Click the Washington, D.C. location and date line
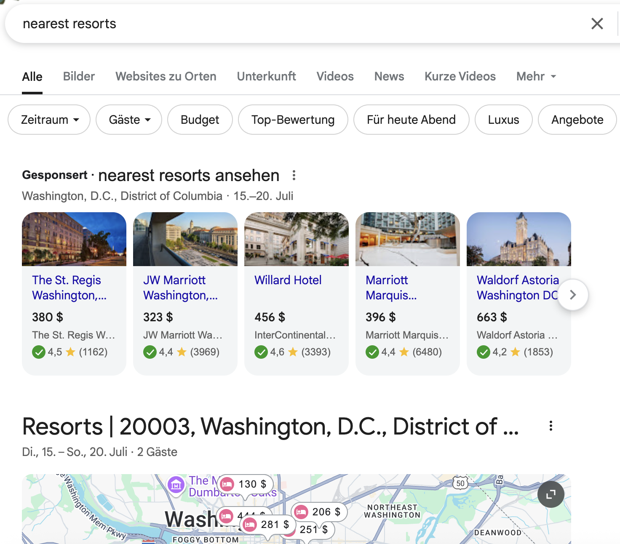The height and width of the screenshot is (544, 620). click(158, 196)
